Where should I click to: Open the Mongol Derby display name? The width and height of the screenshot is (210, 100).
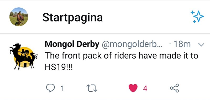[72, 44]
